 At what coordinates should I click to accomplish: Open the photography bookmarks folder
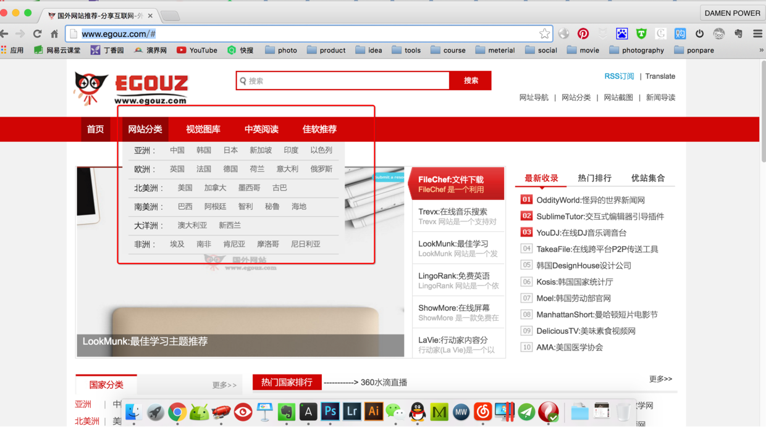click(637, 50)
